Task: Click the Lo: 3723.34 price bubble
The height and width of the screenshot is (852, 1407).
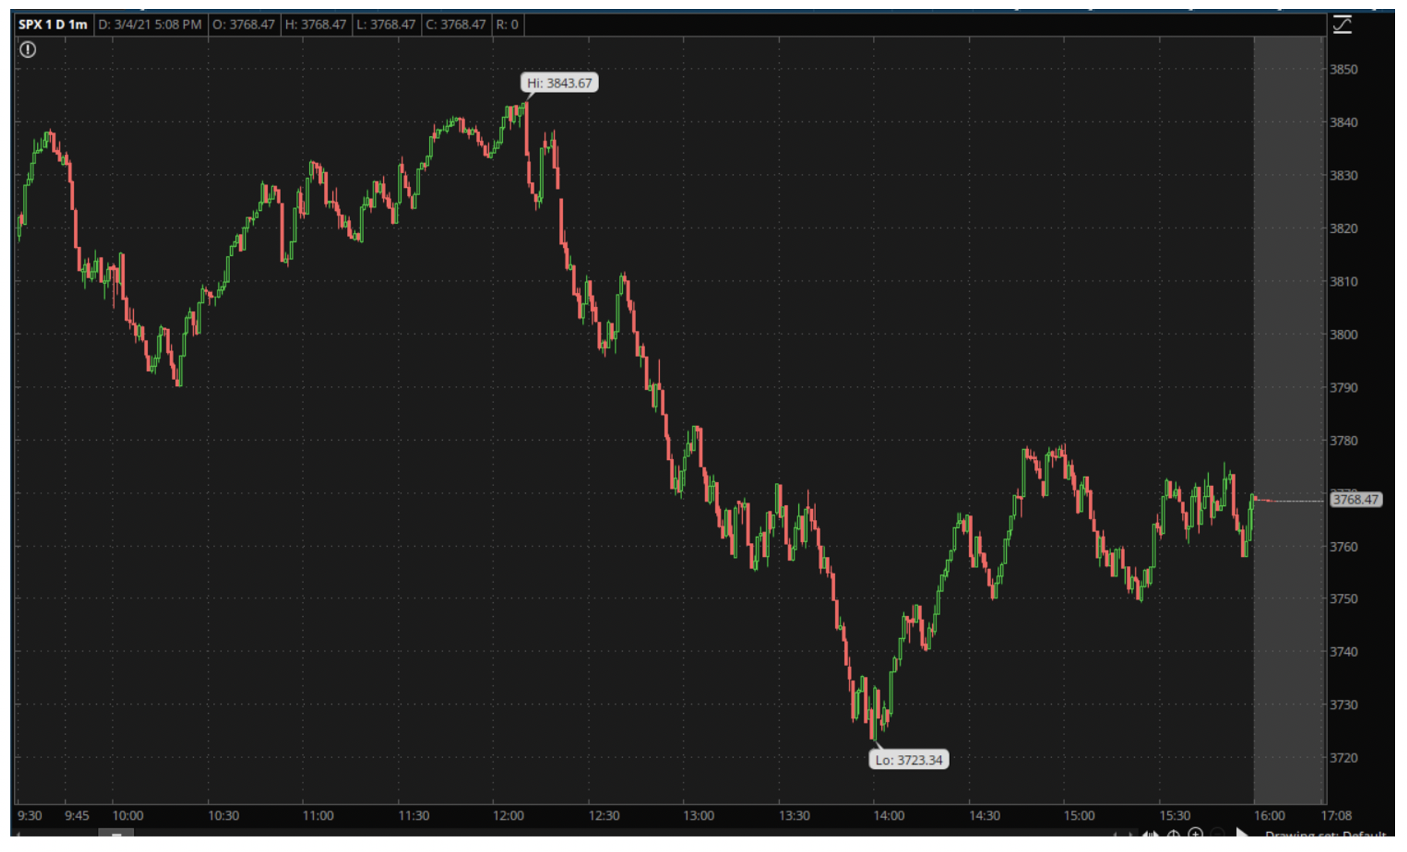Action: pyautogui.click(x=908, y=760)
